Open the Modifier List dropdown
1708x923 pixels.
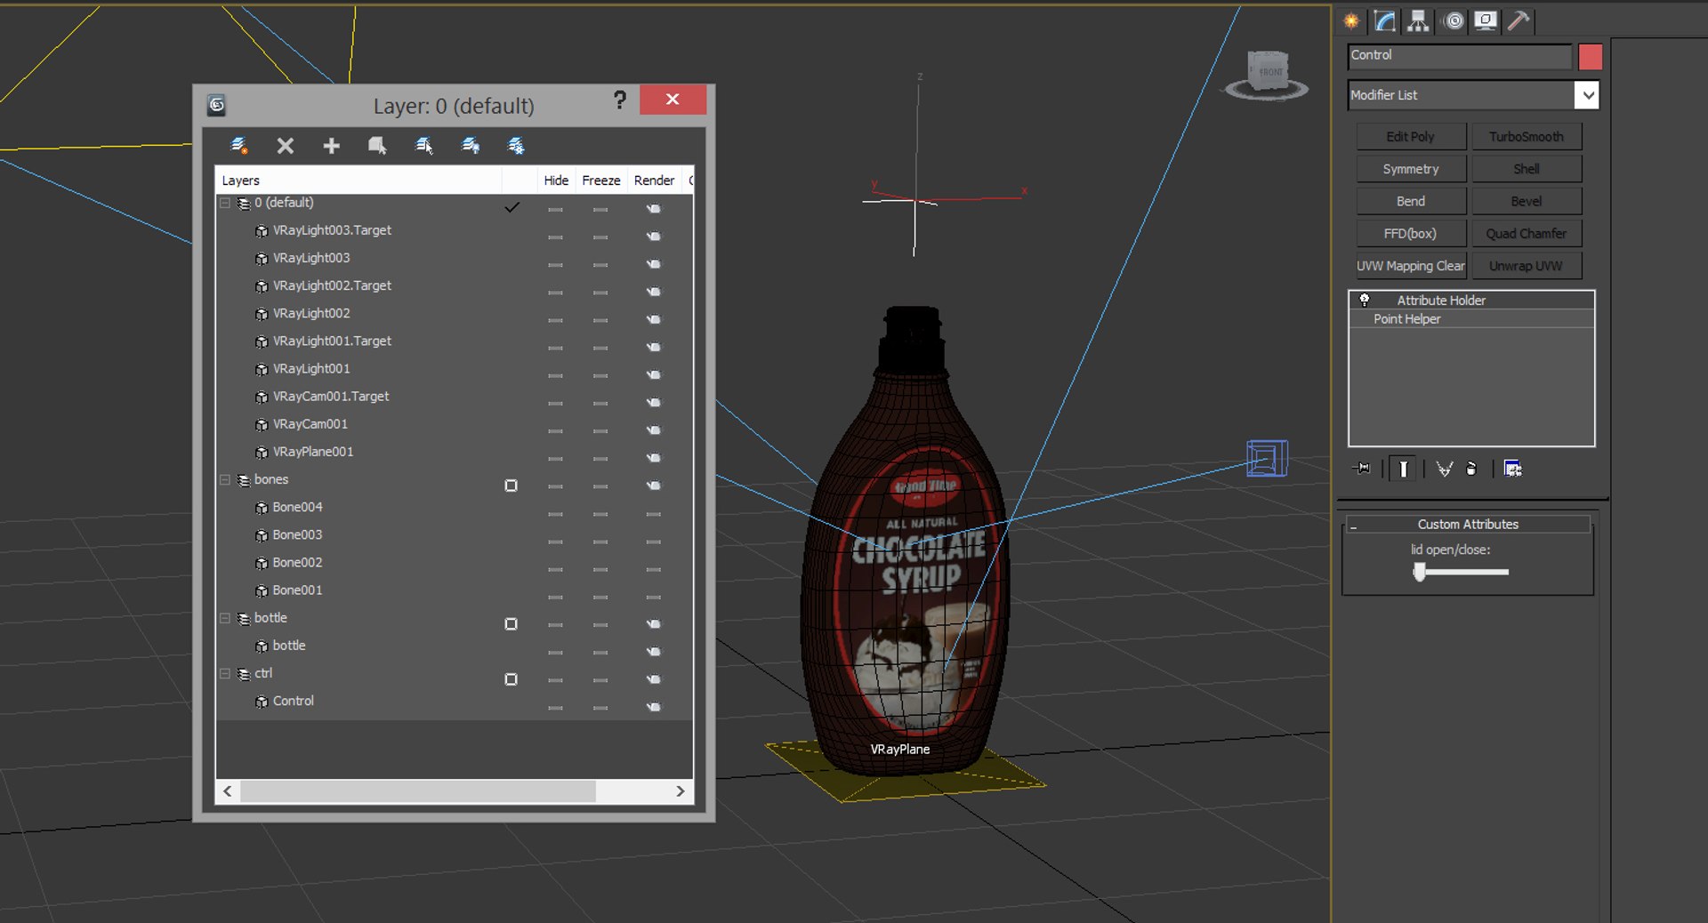1587,95
